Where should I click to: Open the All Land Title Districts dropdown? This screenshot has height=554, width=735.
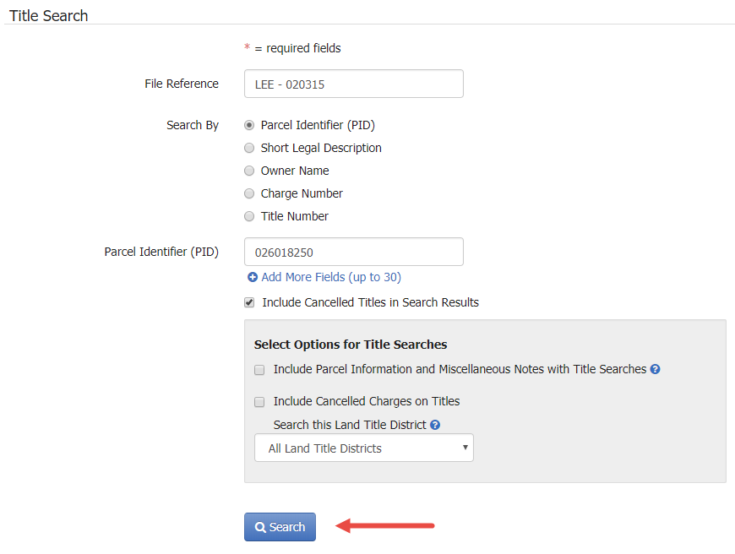coord(364,448)
